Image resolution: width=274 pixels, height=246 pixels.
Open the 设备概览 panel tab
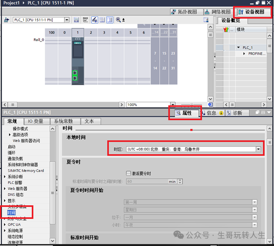231,20
